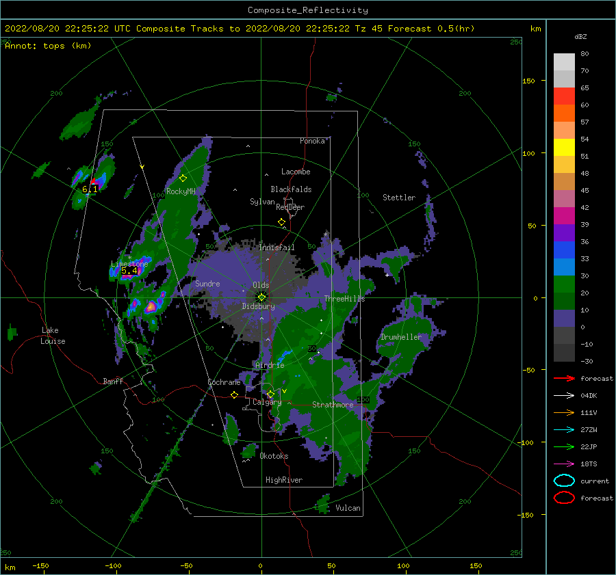Image resolution: width=616 pixels, height=575 pixels.
Task: Click the Composite_Reflectivity title
Action: coord(307,10)
